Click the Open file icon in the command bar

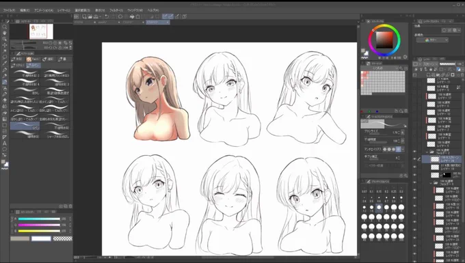[x=90, y=16]
